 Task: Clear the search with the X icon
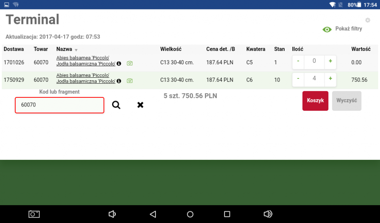[x=140, y=105]
